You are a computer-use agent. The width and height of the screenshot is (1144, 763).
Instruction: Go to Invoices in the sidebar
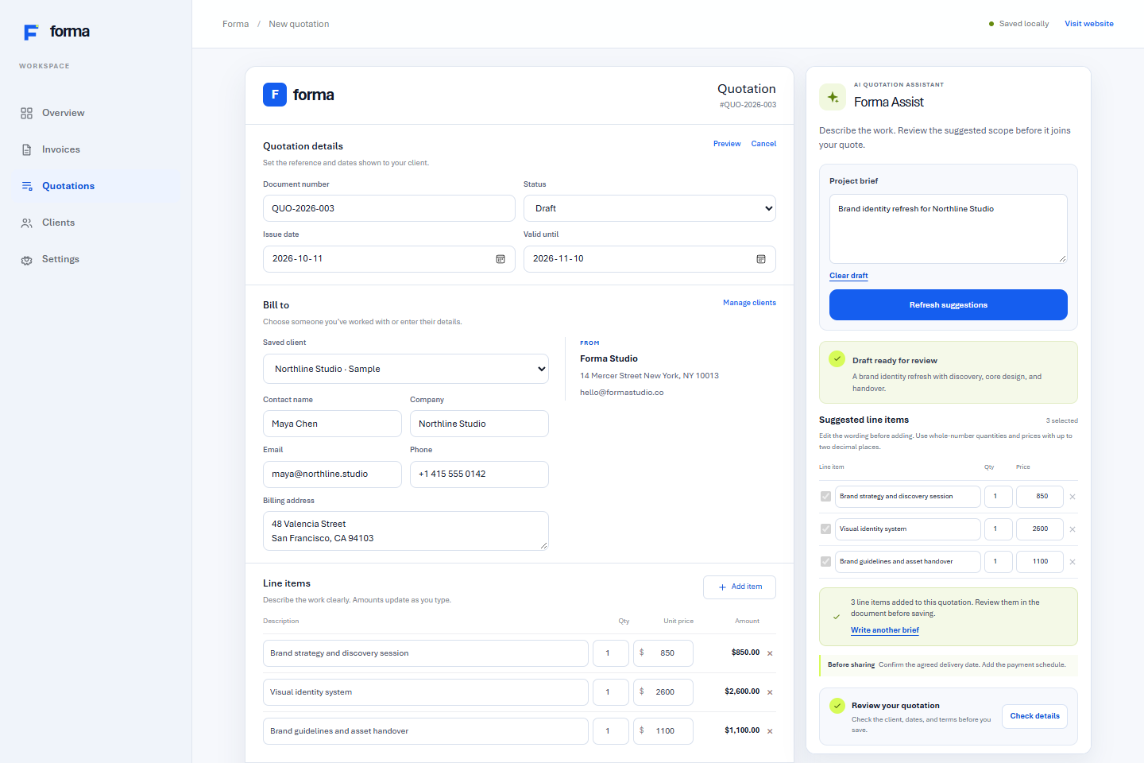pyautogui.click(x=96, y=149)
